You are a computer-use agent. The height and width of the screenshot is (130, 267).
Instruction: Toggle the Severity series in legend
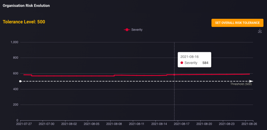coord(133,30)
